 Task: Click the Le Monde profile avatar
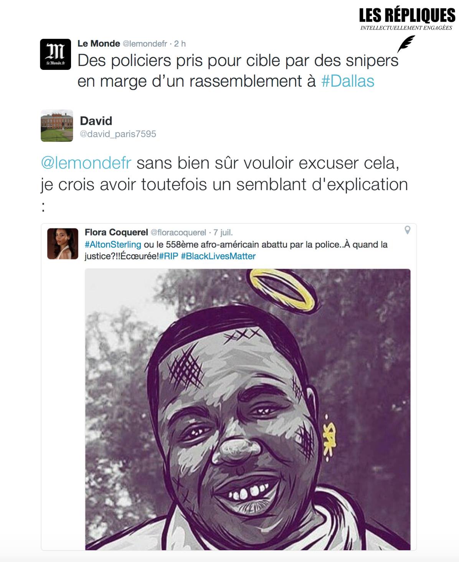click(x=56, y=54)
